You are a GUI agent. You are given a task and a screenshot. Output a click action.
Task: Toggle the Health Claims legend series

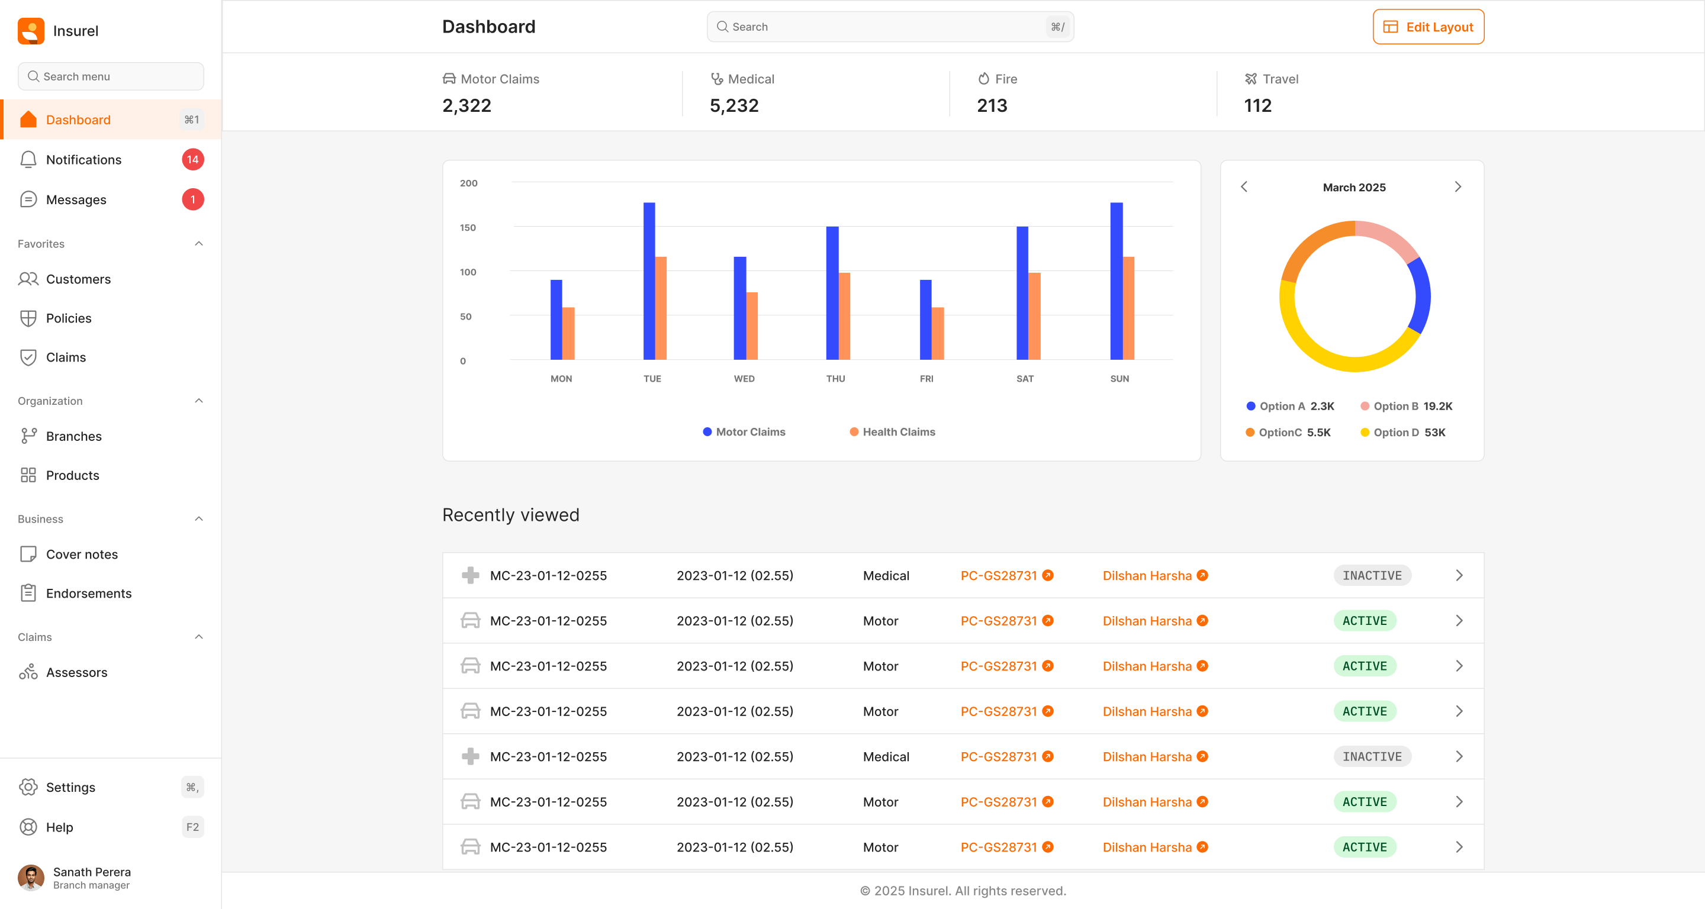[892, 432]
